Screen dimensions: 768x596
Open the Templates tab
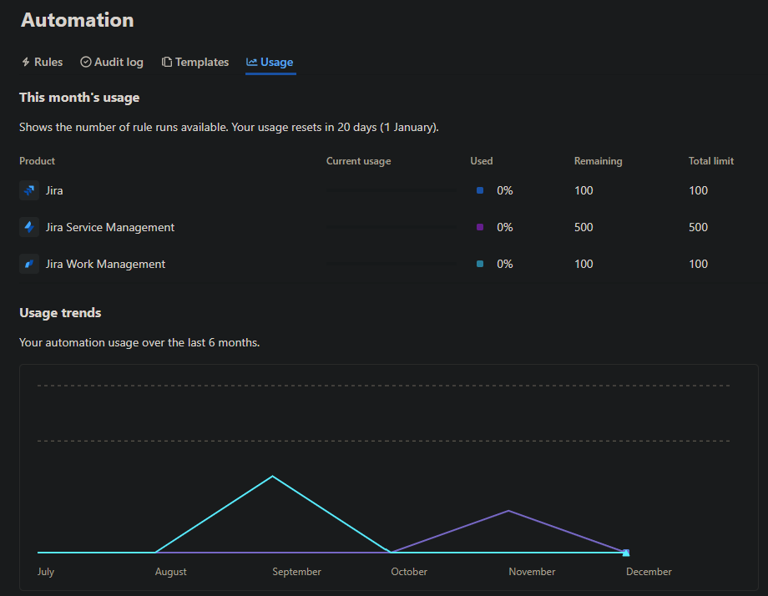click(x=195, y=63)
